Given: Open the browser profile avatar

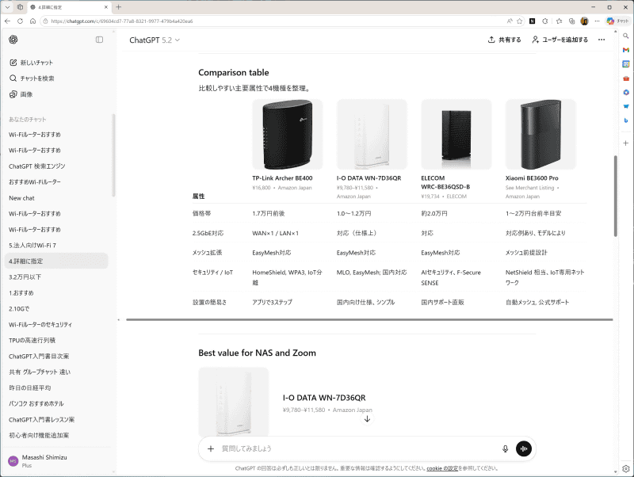Looking at the screenshot, I should coord(584,21).
